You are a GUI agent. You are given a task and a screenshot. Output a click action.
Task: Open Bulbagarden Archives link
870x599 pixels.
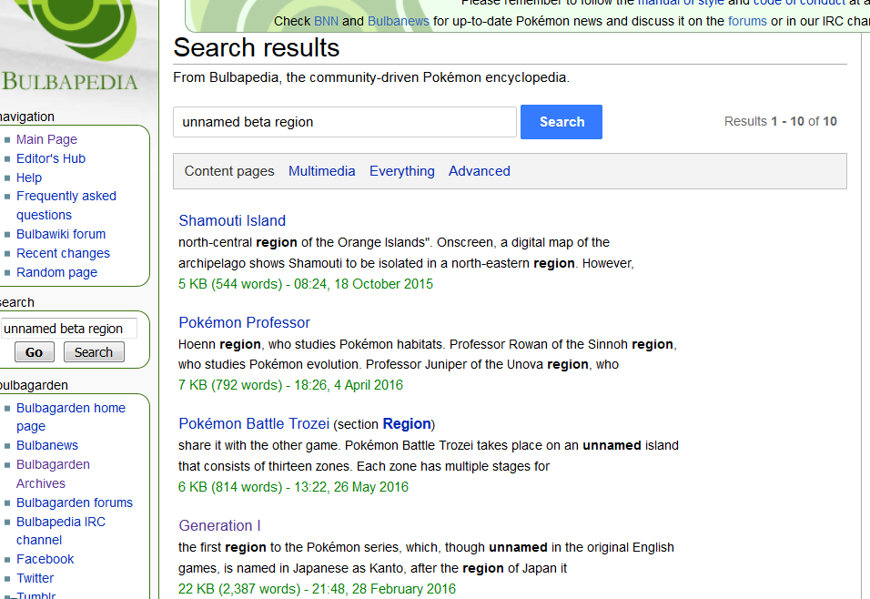53,474
